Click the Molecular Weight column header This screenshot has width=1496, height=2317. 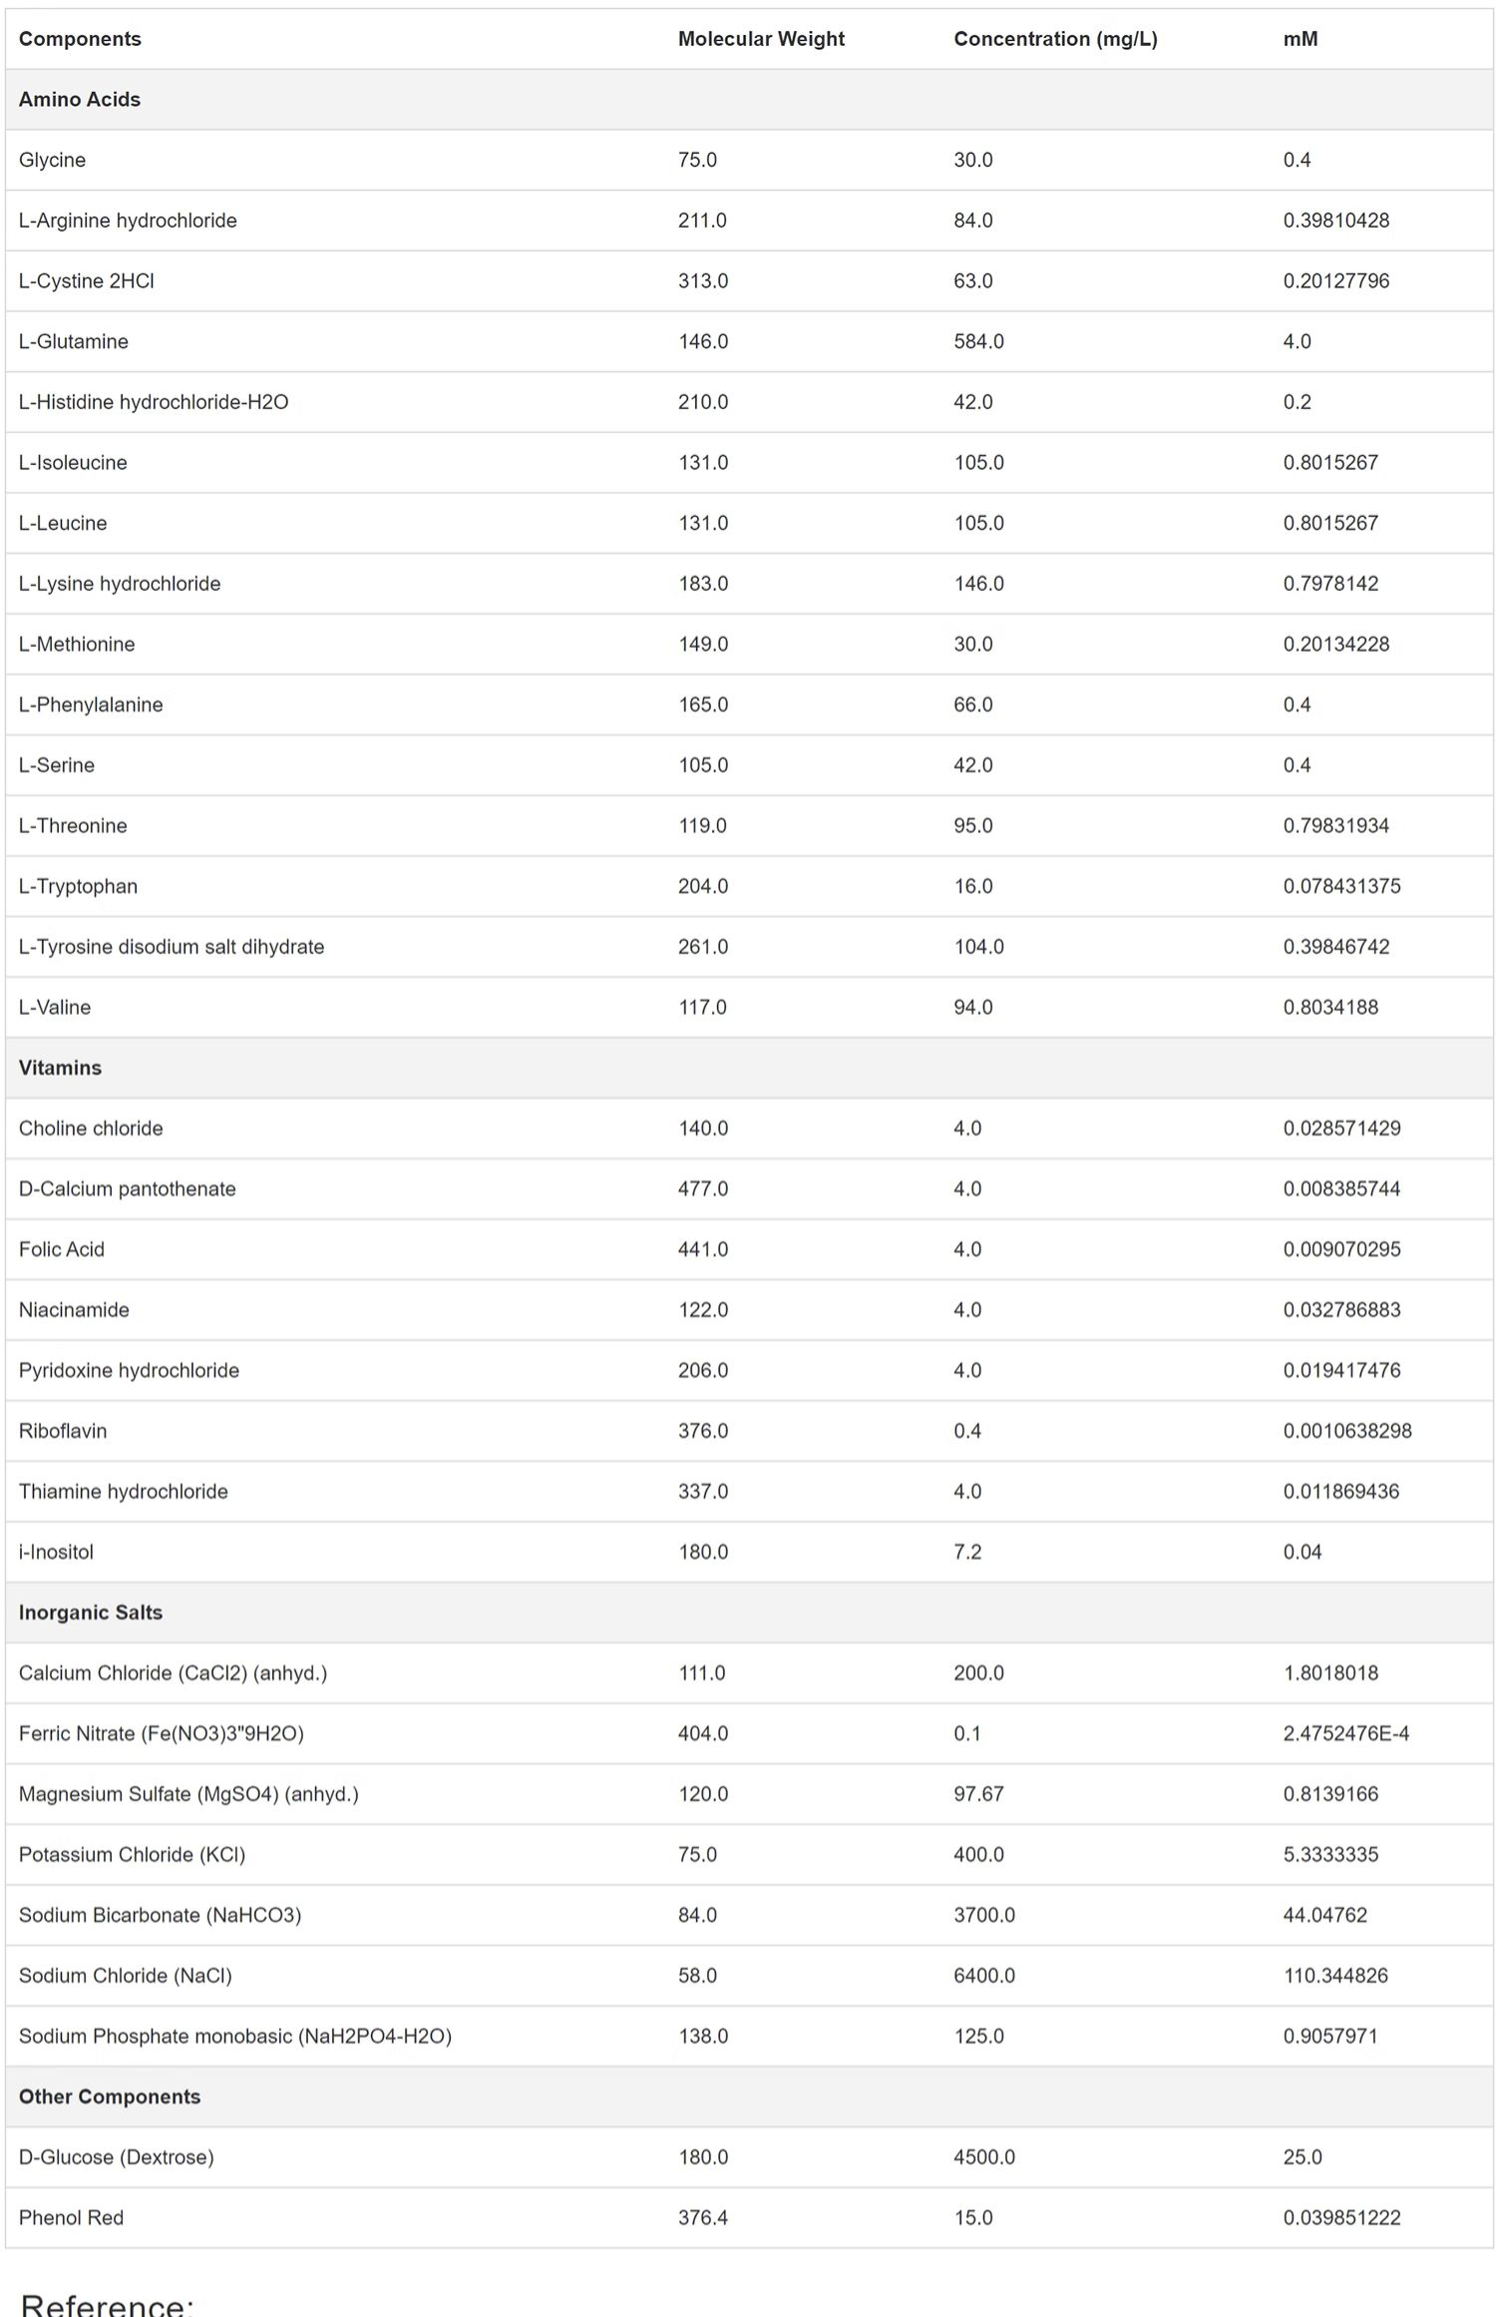[761, 39]
